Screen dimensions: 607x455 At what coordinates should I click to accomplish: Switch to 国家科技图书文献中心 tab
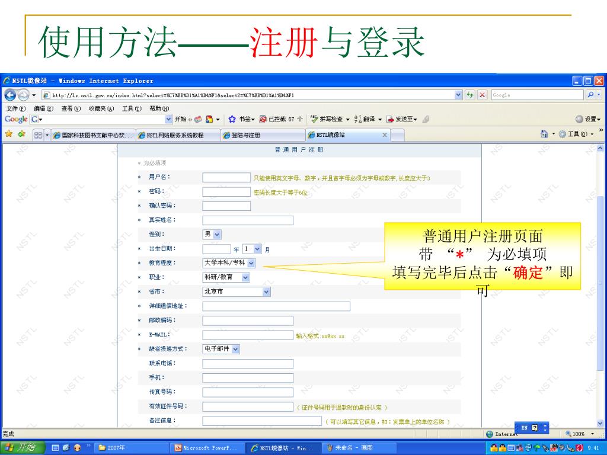[93, 135]
